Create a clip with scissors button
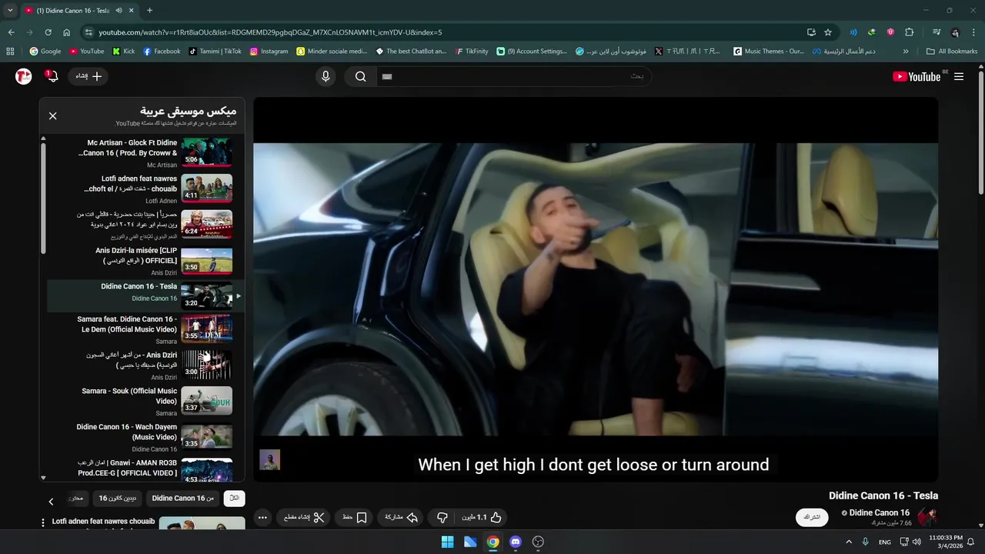Viewport: 985px width, 554px height. (305, 518)
